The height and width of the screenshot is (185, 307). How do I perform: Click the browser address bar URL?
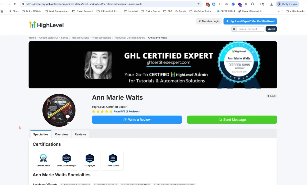84,4
